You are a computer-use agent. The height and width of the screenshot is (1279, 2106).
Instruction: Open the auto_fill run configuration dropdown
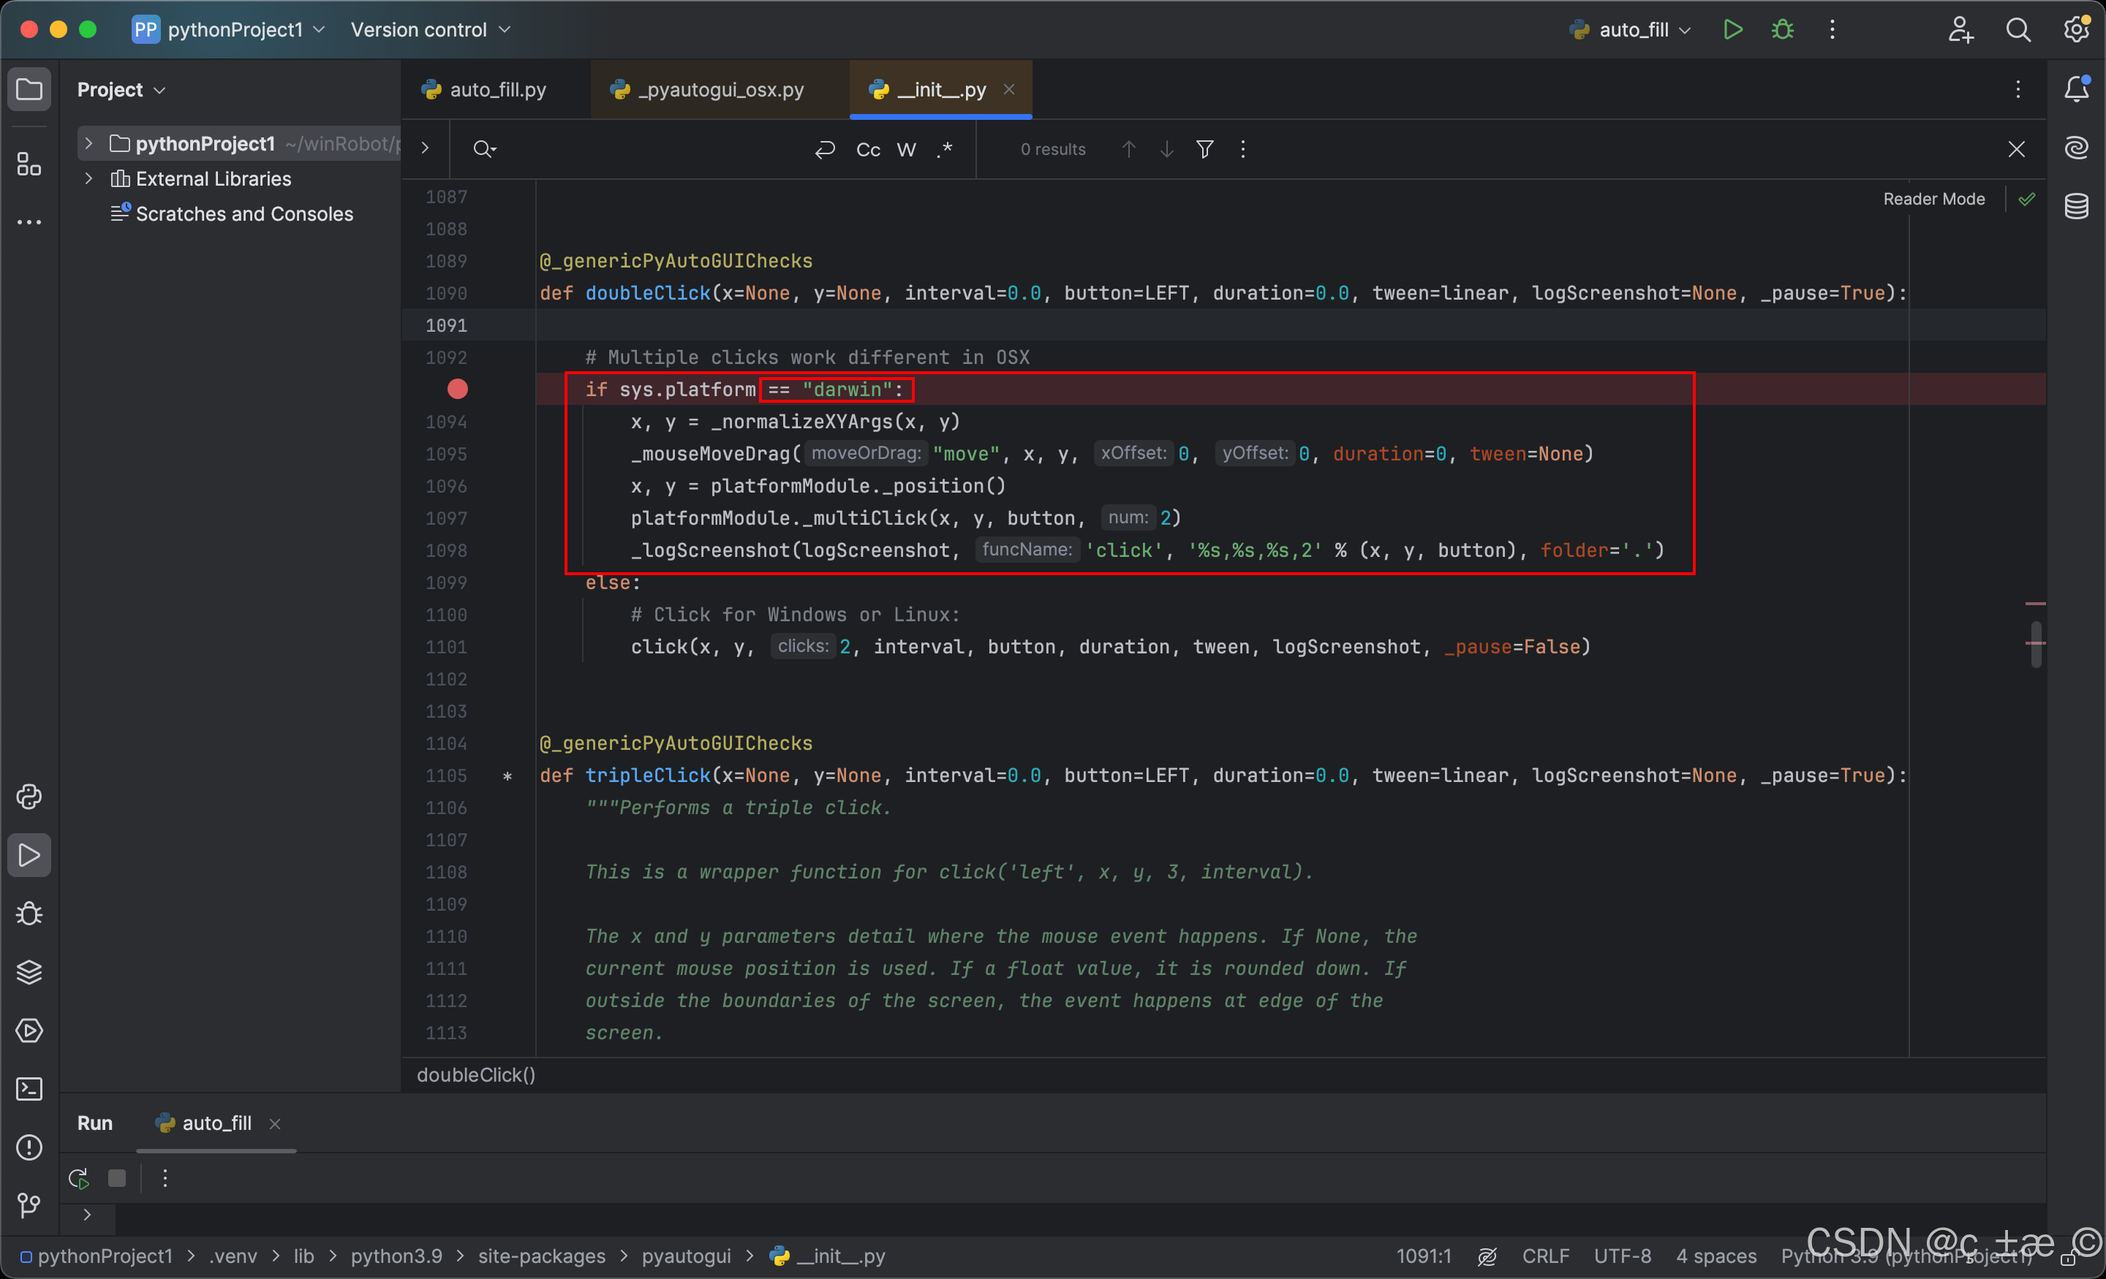click(x=1685, y=29)
